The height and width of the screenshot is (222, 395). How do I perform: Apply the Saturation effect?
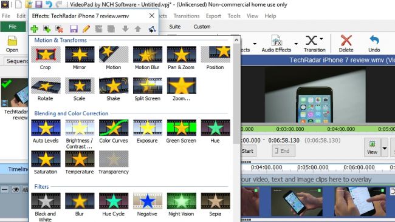pyautogui.click(x=46, y=163)
